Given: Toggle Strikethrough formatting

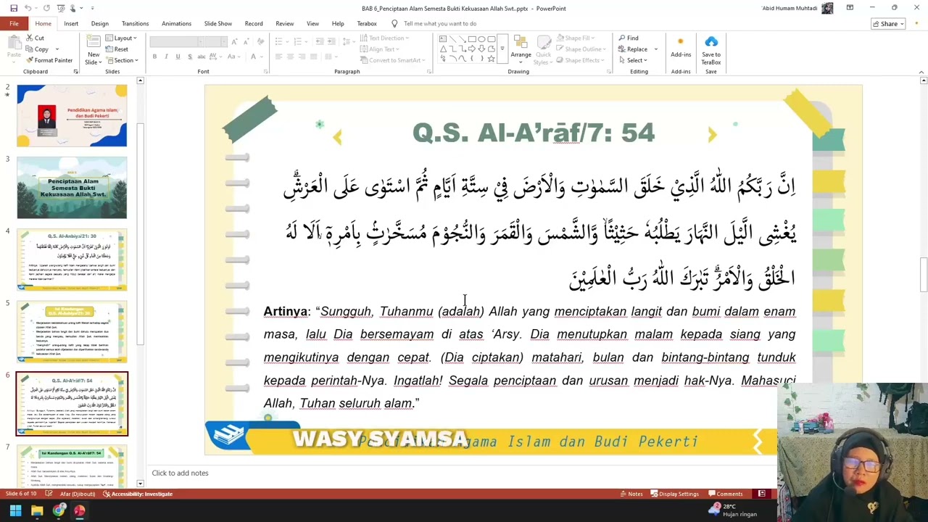Looking at the screenshot, I should coord(201,57).
